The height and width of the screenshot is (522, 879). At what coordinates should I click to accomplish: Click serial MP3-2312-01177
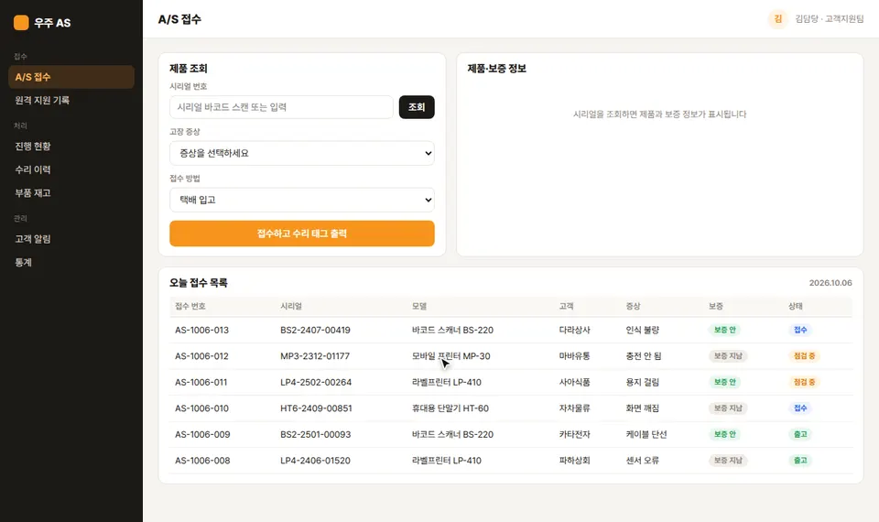[315, 356]
